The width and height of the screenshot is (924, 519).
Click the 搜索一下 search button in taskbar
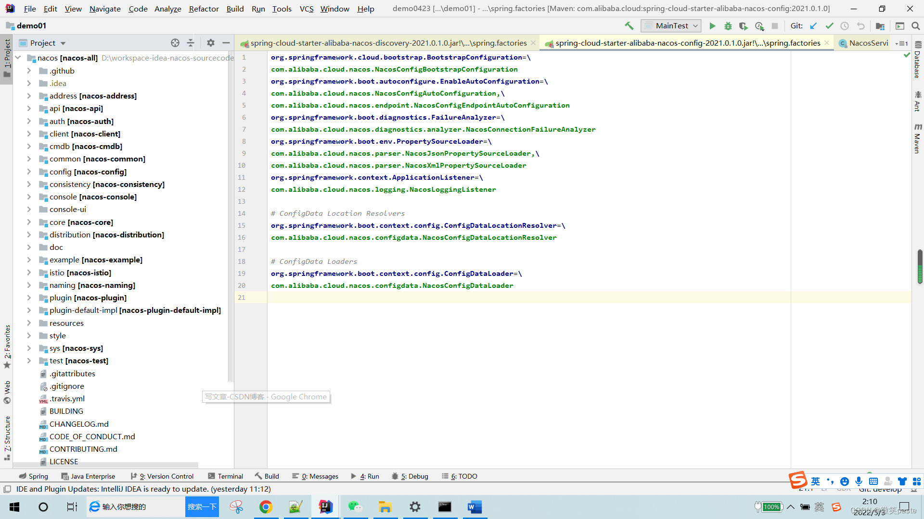[202, 507]
